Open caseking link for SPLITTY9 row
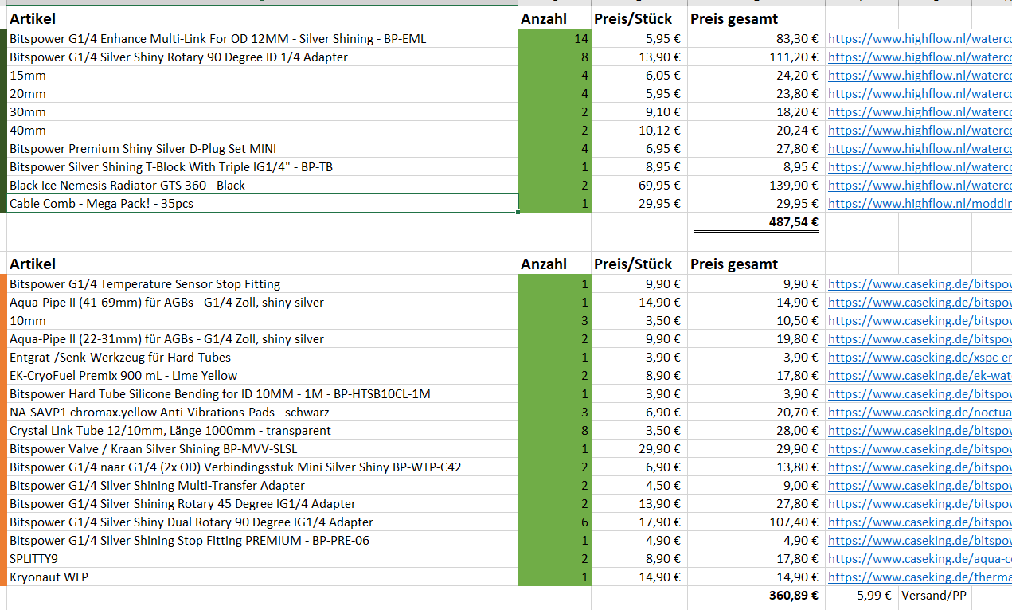 (x=920, y=558)
